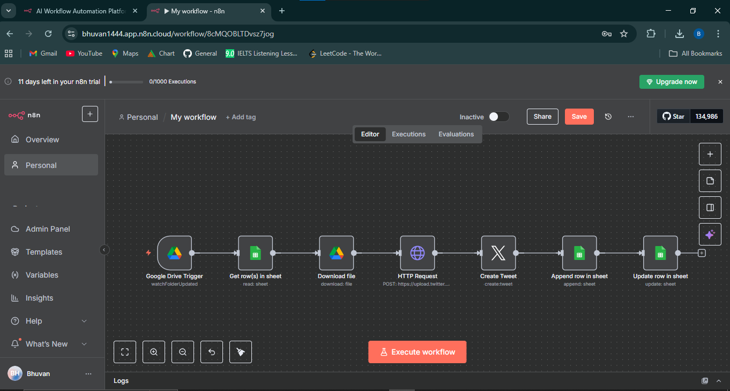Save the workflow

(579, 116)
